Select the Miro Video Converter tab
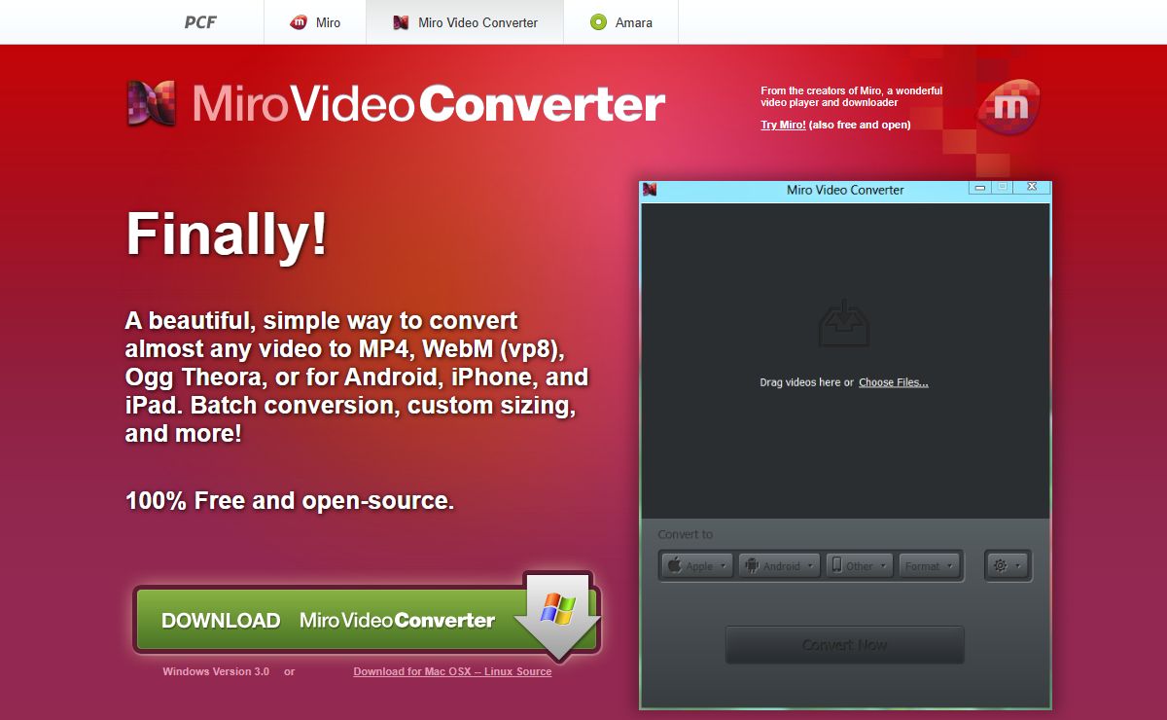This screenshot has width=1167, height=720. (x=465, y=21)
